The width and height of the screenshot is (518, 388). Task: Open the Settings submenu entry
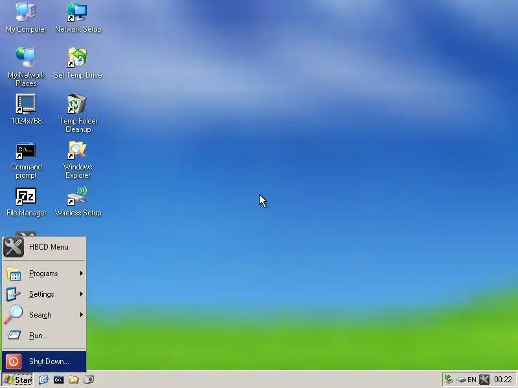coord(44,294)
